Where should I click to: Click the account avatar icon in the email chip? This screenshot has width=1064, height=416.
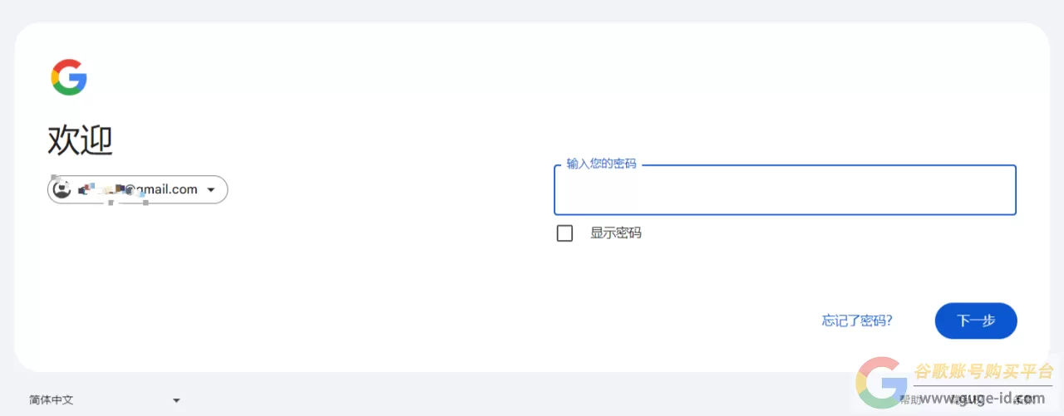62,189
